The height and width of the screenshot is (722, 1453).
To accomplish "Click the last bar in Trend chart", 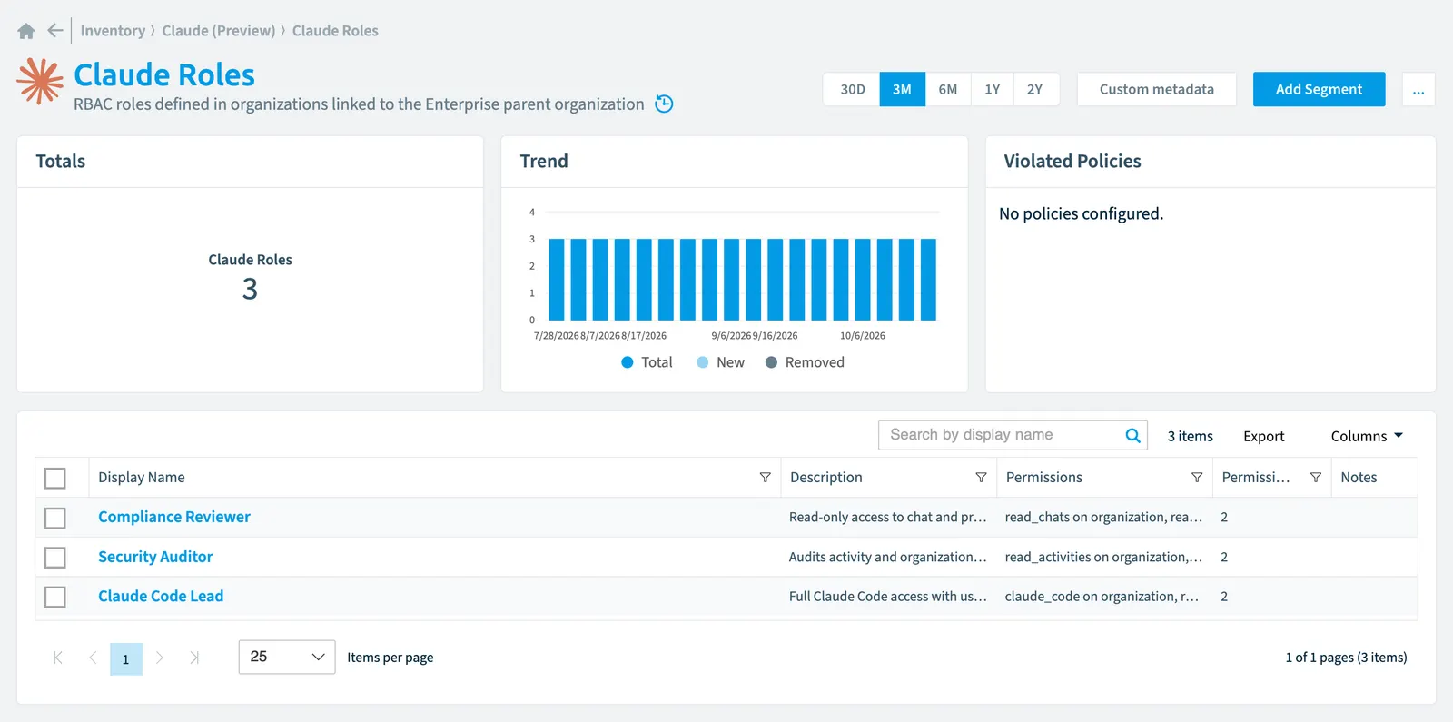I will click(928, 280).
